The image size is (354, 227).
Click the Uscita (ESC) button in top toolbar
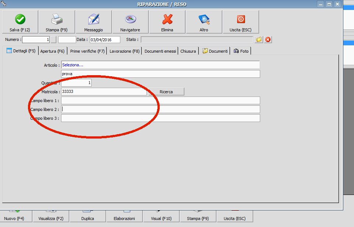[x=241, y=22]
